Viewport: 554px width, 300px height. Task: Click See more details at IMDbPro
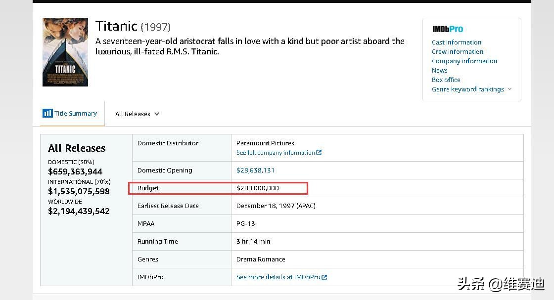click(278, 277)
